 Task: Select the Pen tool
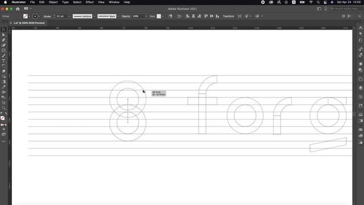pyautogui.click(x=3, y=40)
